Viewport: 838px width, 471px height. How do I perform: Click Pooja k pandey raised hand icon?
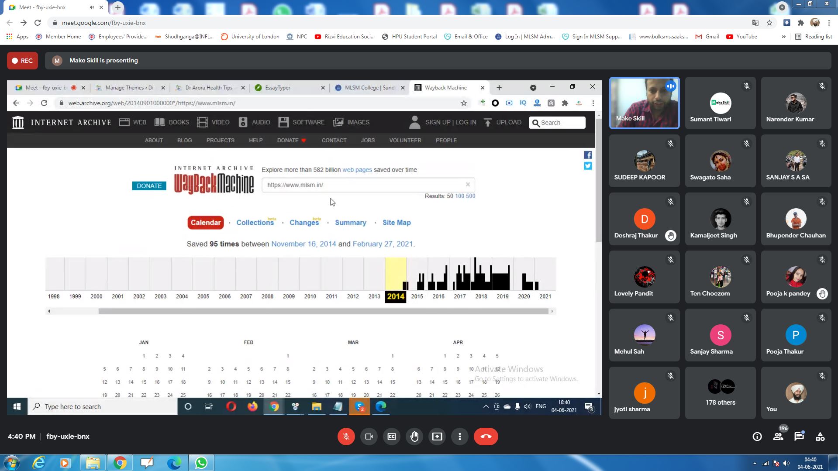click(x=822, y=294)
